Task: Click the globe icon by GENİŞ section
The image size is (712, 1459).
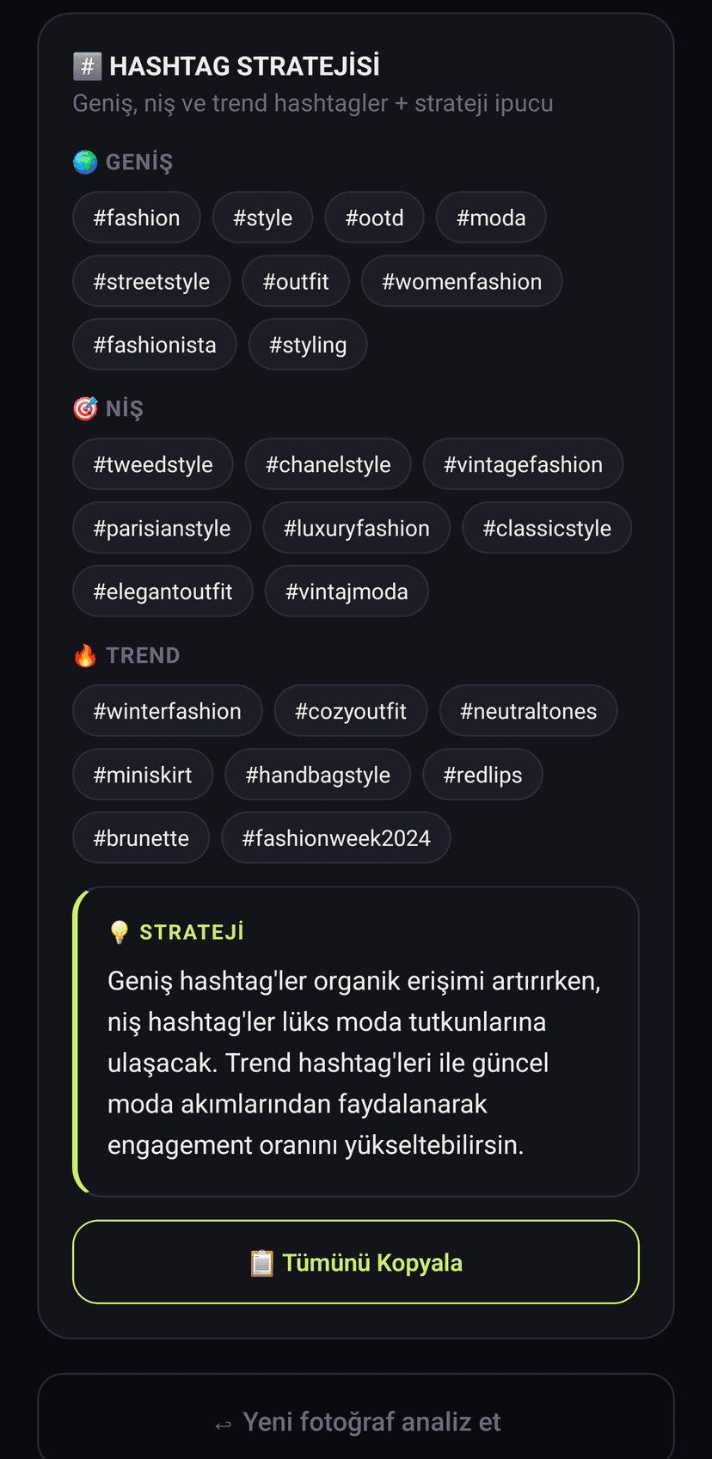Action: 84,161
